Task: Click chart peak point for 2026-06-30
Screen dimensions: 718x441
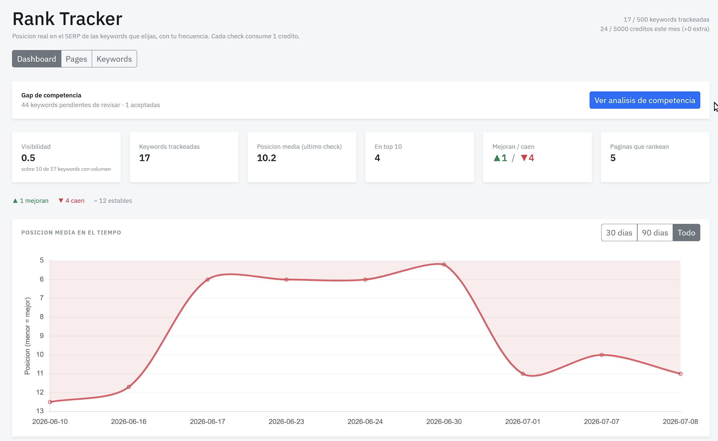Action: click(x=444, y=265)
